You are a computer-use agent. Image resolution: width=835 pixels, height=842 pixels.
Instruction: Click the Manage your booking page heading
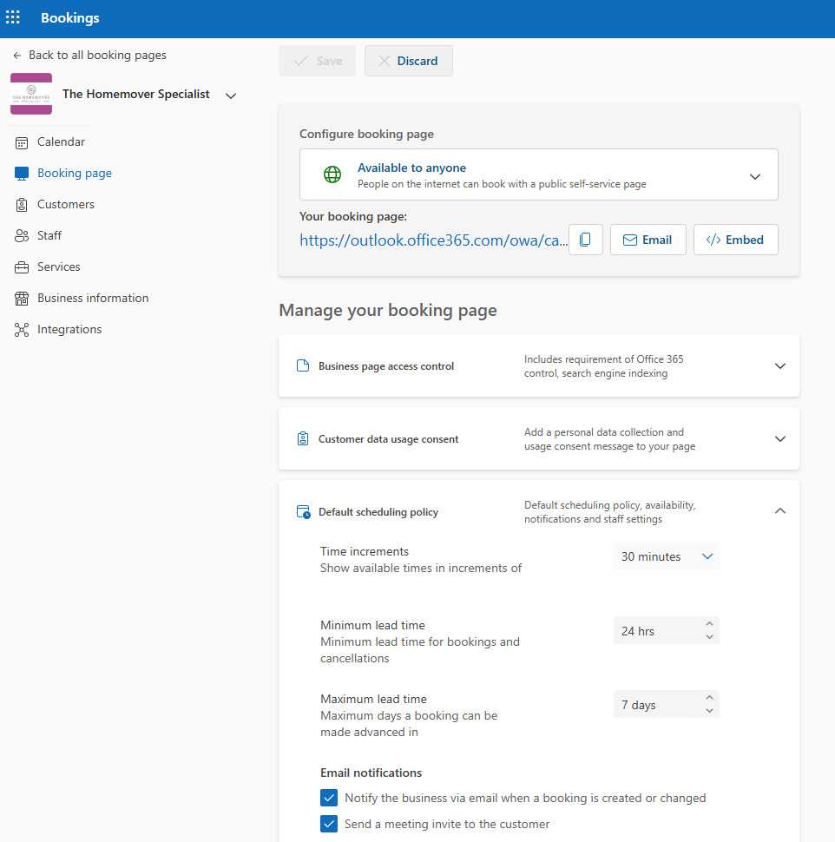click(388, 311)
